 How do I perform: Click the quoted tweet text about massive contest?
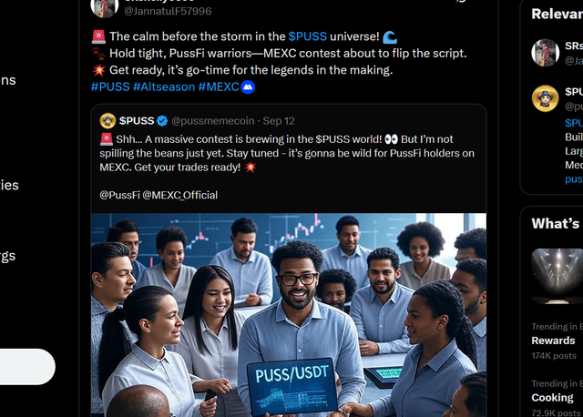click(x=288, y=153)
